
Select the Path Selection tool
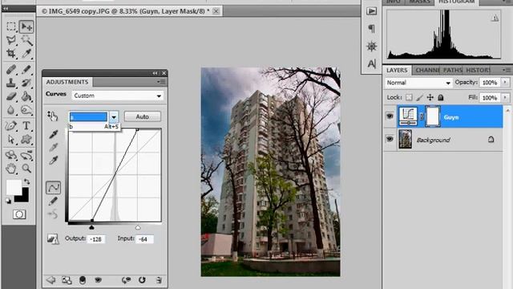[11, 140]
